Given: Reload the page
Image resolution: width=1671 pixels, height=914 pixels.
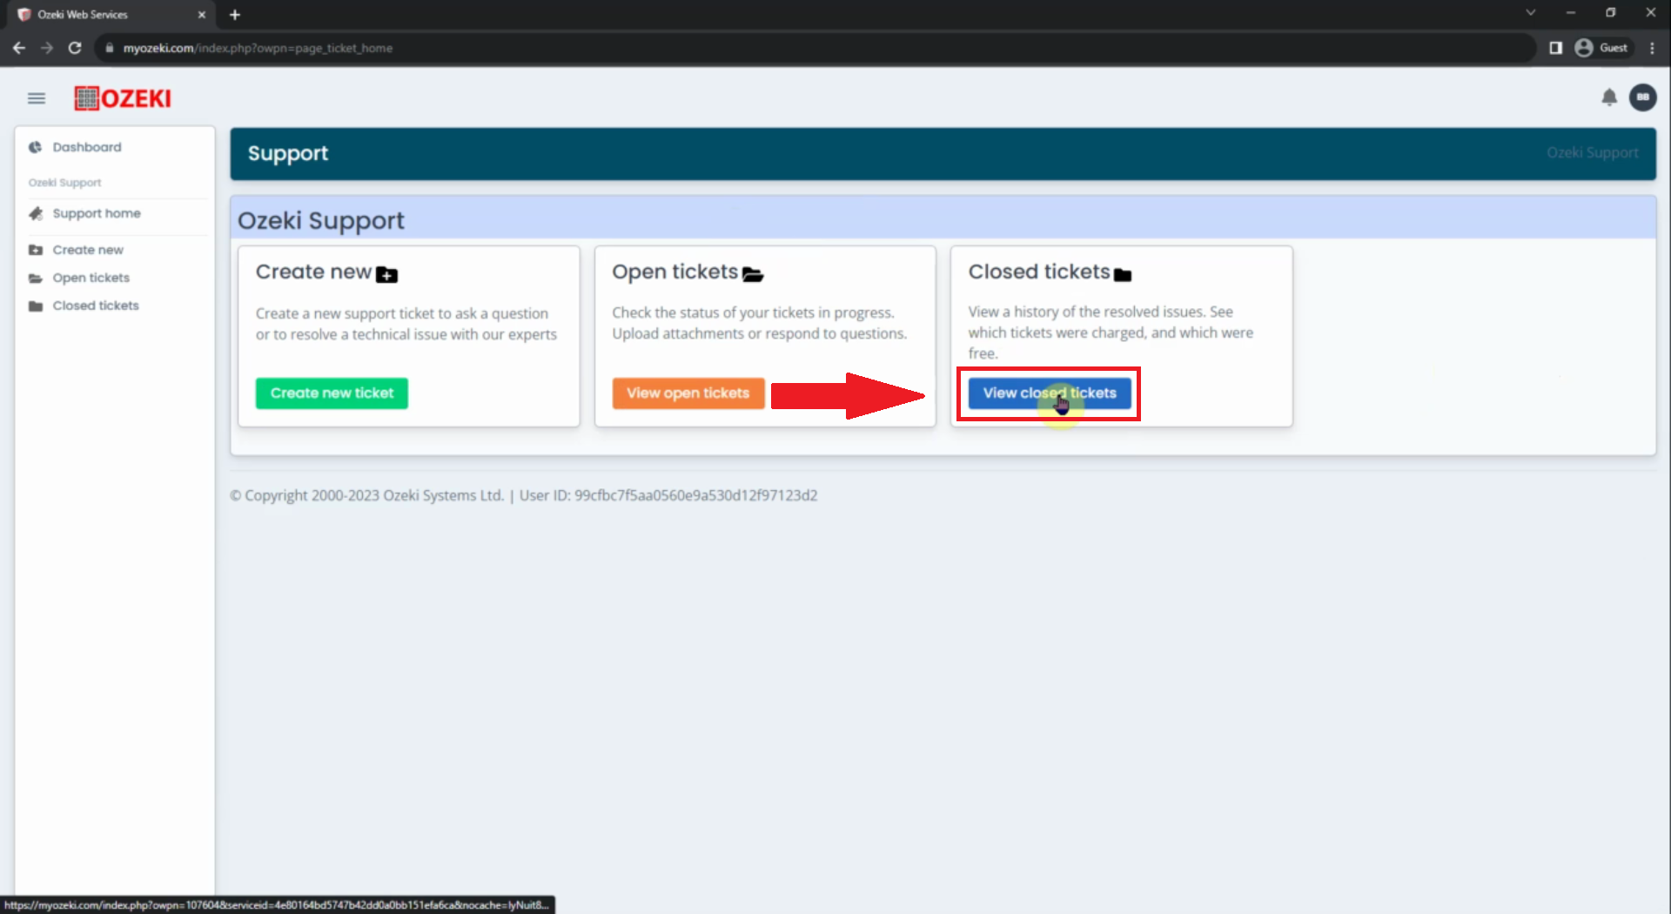Looking at the screenshot, I should click(75, 48).
